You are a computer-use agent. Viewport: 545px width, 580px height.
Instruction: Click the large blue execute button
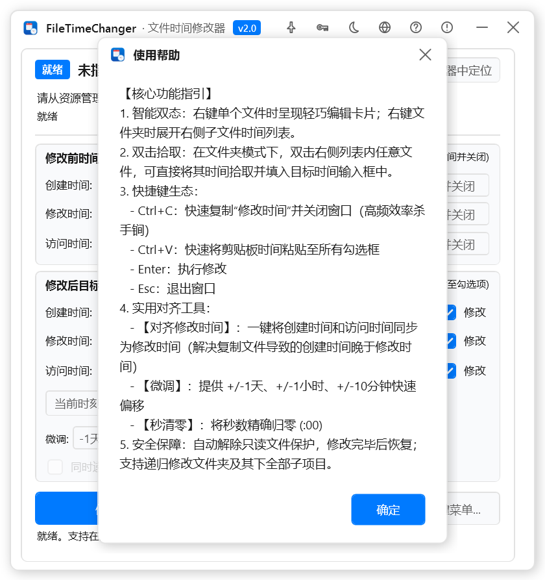click(67, 509)
